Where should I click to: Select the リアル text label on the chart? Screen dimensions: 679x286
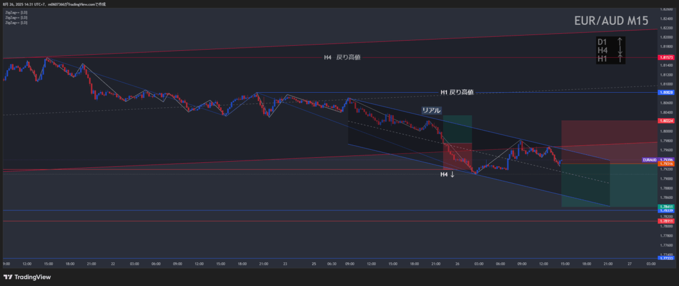[431, 110]
